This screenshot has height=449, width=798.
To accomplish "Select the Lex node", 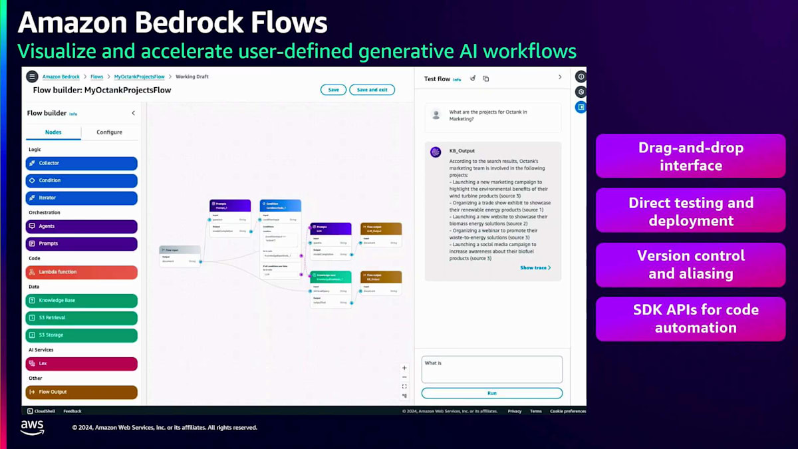I will pyautogui.click(x=82, y=364).
